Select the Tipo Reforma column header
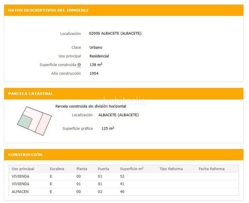 (x=171, y=169)
